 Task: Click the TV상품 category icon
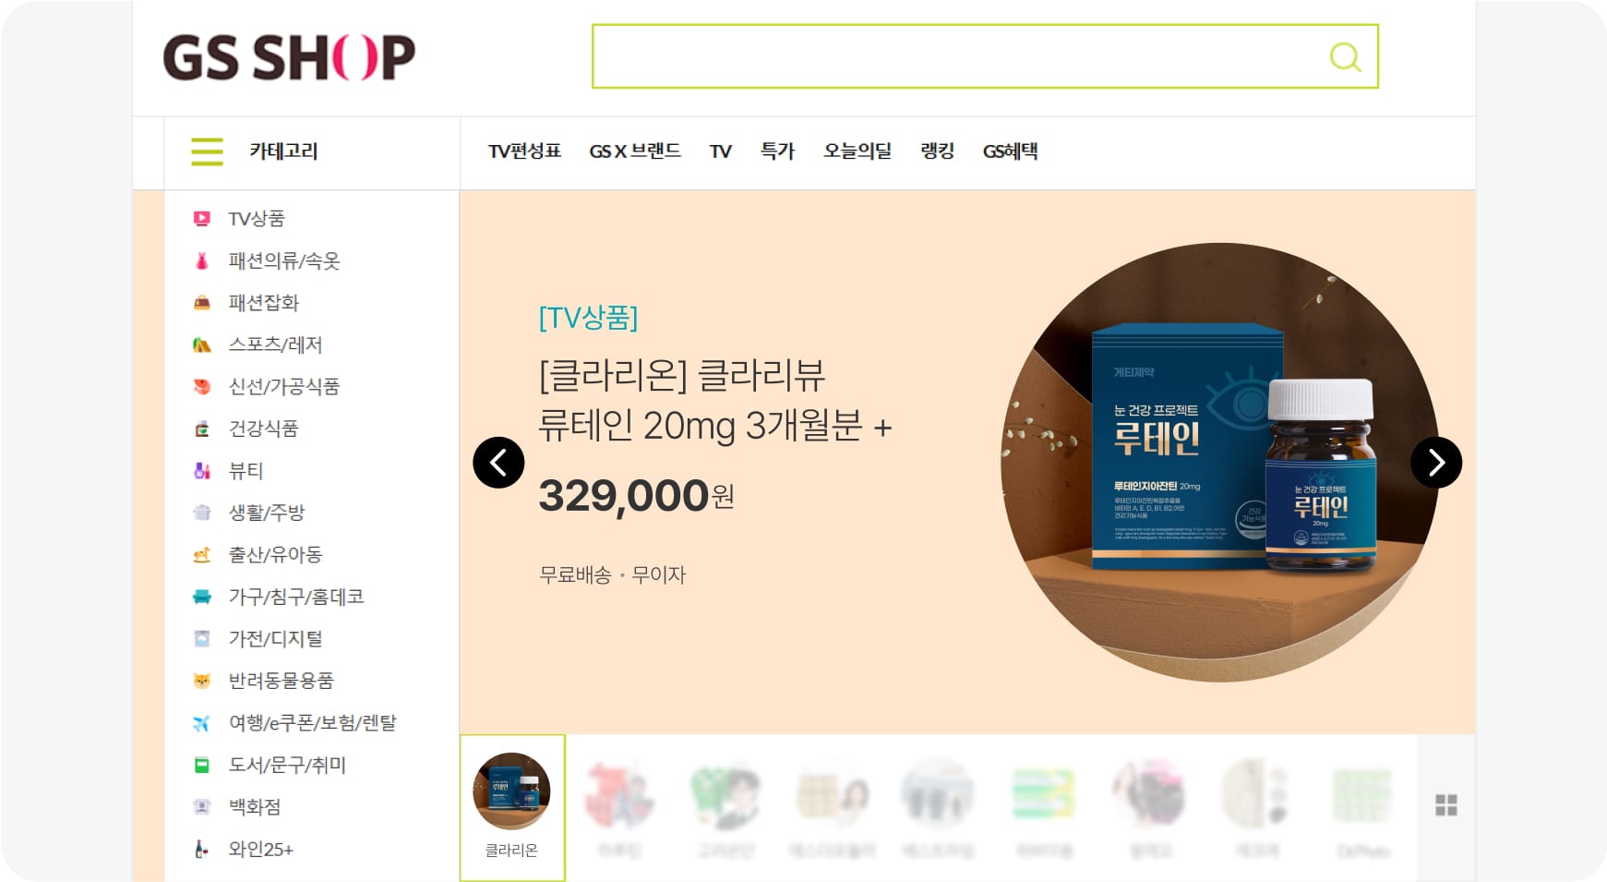coord(201,219)
